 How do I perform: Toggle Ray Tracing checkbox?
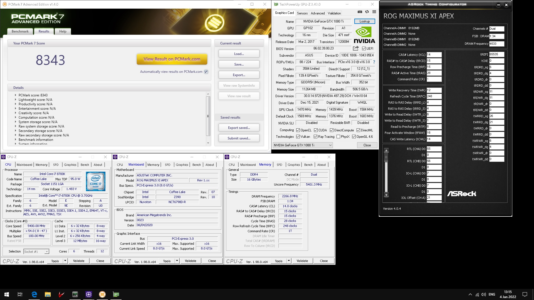(315, 137)
